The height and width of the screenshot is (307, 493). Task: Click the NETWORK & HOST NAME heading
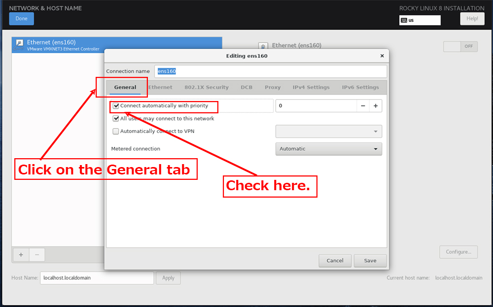45,8
